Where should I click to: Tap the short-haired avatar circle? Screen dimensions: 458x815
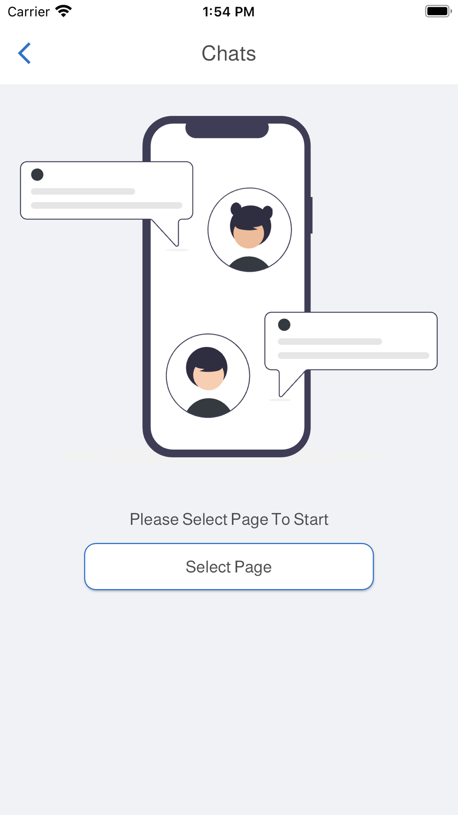pyautogui.click(x=208, y=376)
